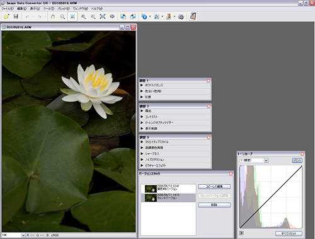Select the Hand pan tool

click(x=53, y=16)
